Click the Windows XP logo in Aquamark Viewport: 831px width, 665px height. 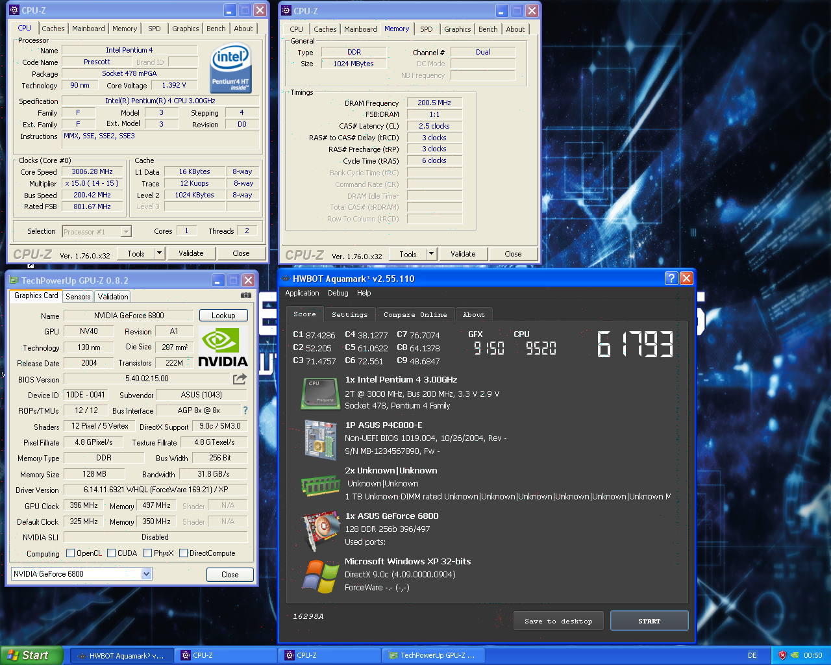pos(321,575)
